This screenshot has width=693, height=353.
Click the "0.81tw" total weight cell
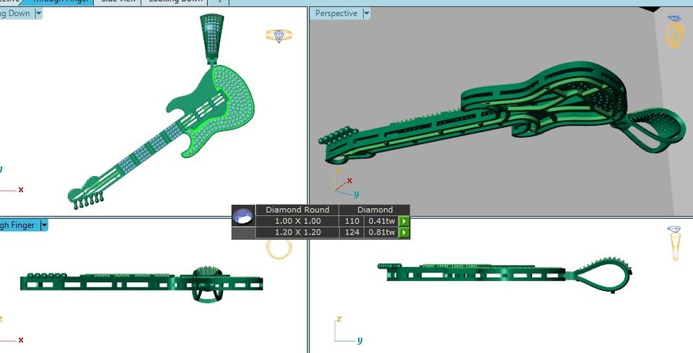[381, 232]
